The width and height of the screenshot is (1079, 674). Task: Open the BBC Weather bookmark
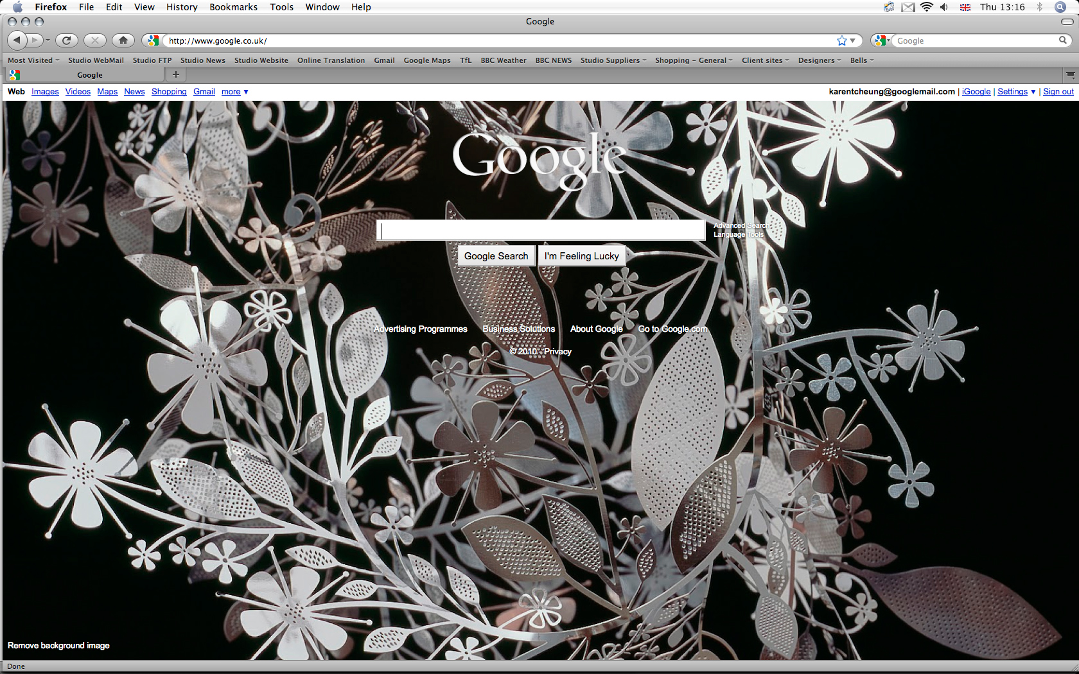[x=504, y=60]
